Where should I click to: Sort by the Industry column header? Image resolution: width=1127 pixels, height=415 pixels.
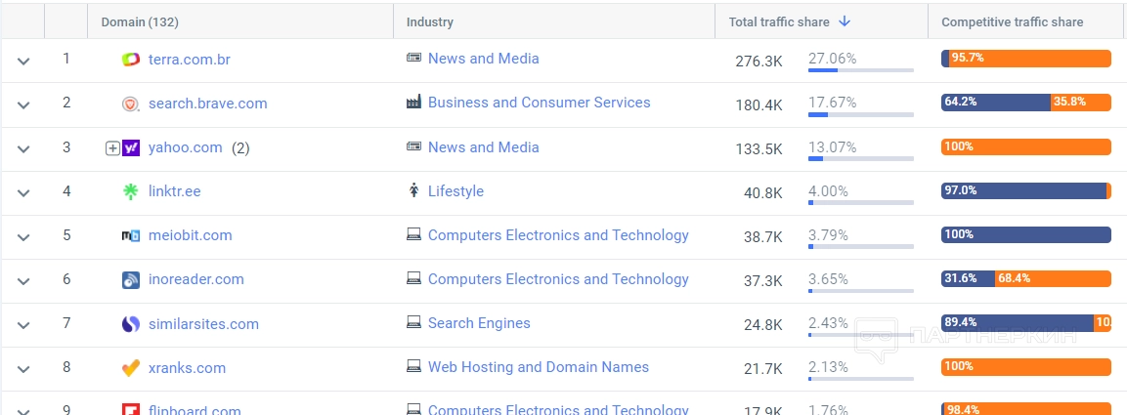[430, 22]
